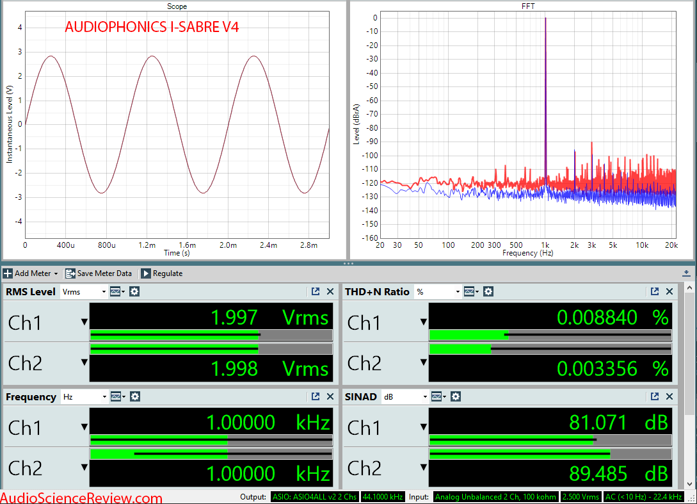Screen dimensions: 697x504
Task: Click the panel splitter handle dots
Action: pyautogui.click(x=348, y=263)
